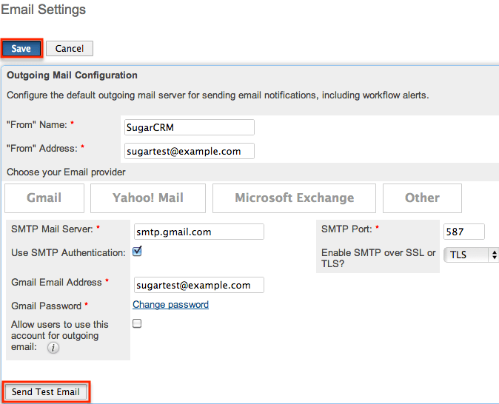Click the Save button

pyautogui.click(x=21, y=48)
